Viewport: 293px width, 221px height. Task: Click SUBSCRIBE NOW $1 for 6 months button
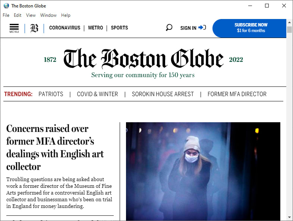[x=249, y=28]
